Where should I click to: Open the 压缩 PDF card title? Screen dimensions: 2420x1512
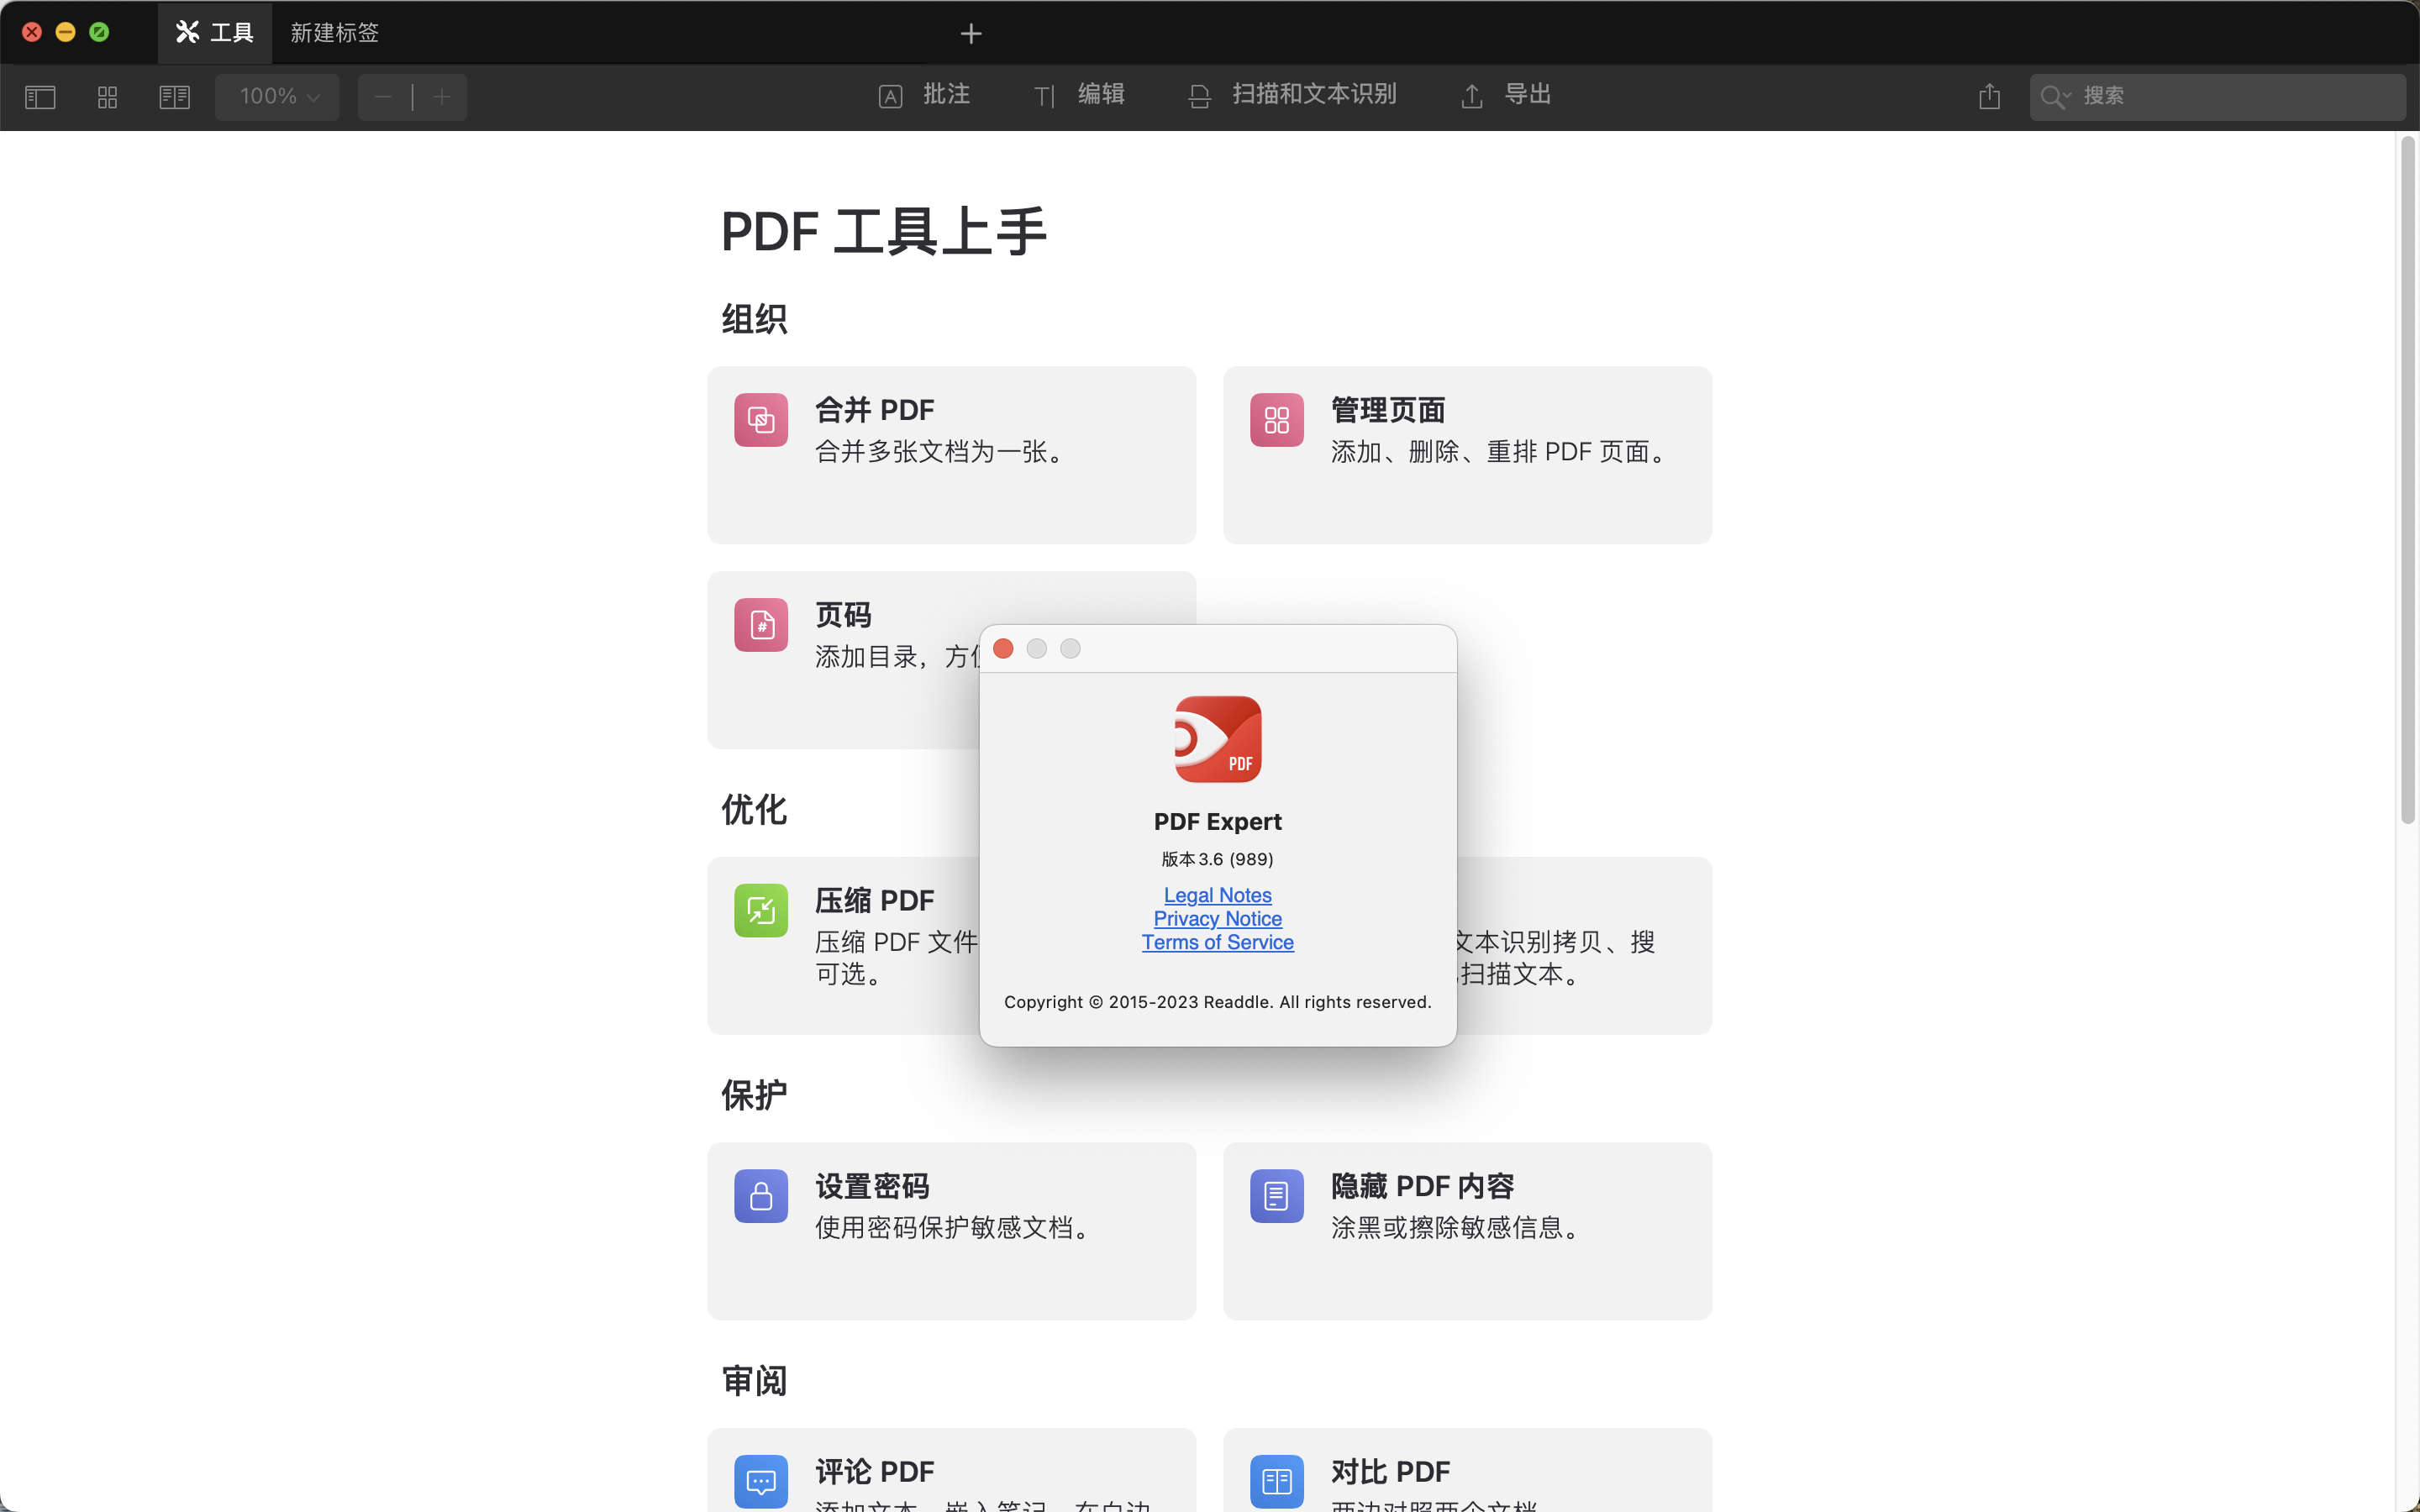(x=875, y=900)
